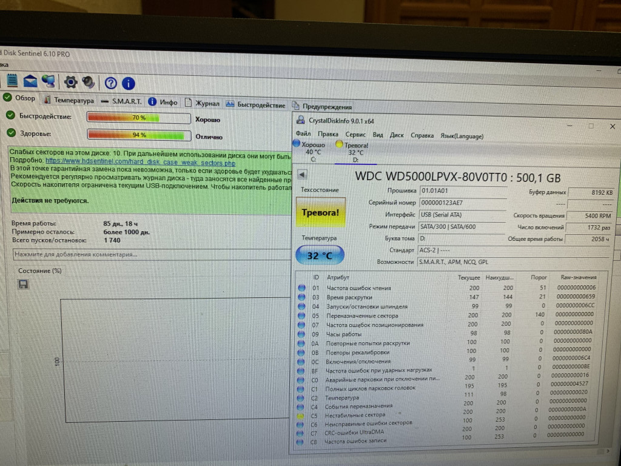Switch to the Обзор tab
This screenshot has height=466, width=621.
tap(19, 98)
